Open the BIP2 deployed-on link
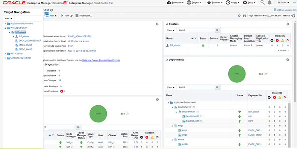 click(251, 121)
